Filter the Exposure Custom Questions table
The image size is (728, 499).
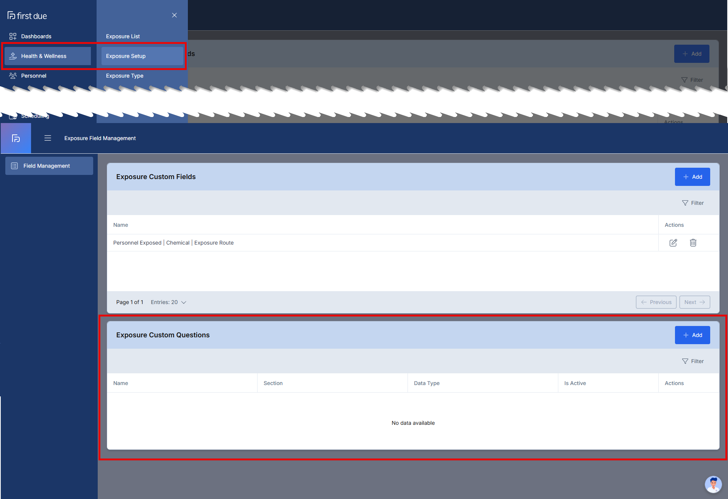693,361
